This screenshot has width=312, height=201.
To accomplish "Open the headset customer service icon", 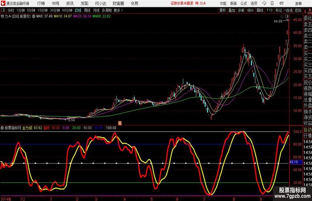I will click(x=264, y=3).
